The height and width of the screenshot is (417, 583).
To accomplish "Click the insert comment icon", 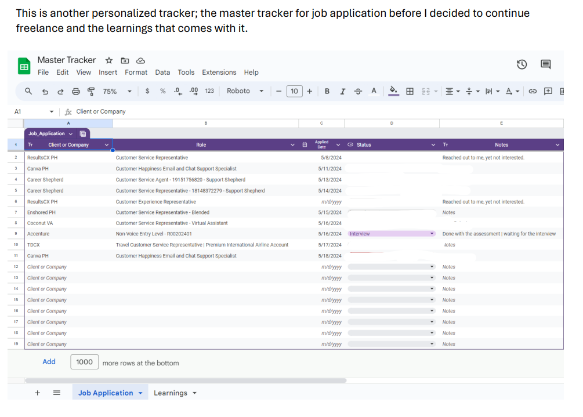I will click(548, 92).
